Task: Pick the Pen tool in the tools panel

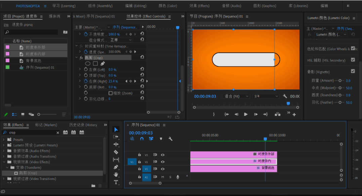Action: (116, 167)
